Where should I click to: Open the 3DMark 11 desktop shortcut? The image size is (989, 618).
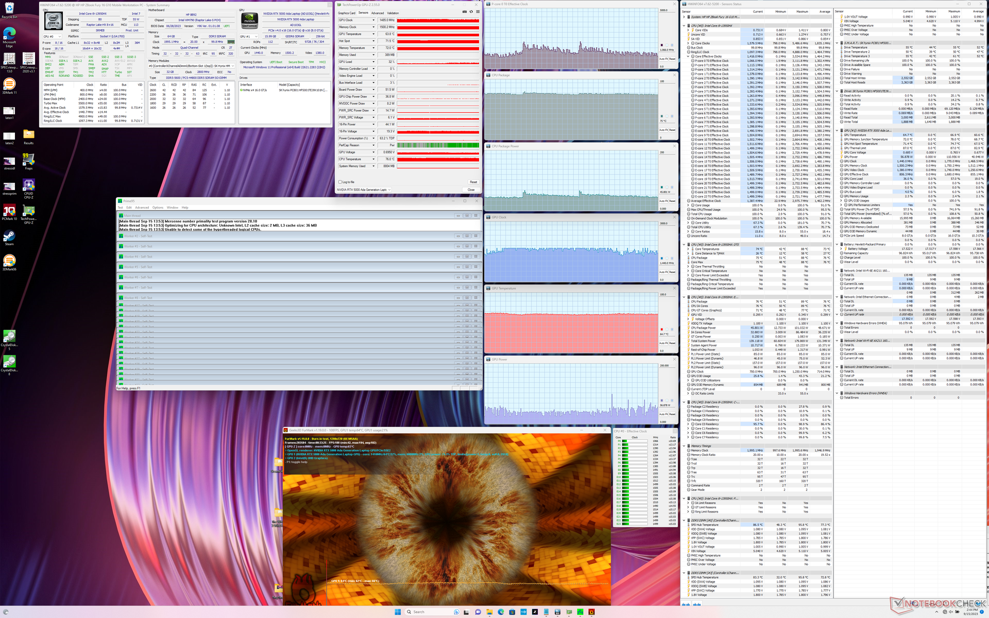click(9, 84)
